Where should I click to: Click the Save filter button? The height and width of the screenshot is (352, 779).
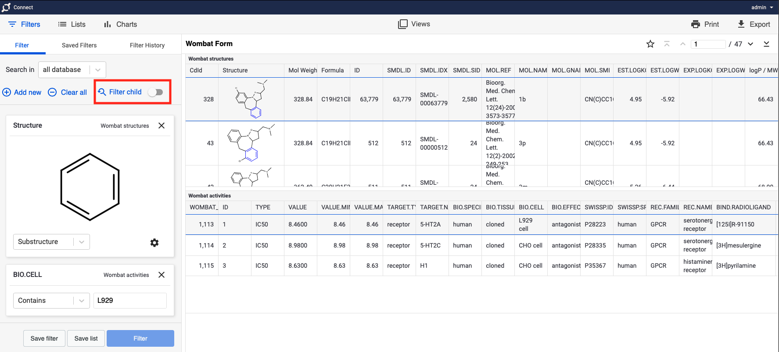click(x=44, y=338)
